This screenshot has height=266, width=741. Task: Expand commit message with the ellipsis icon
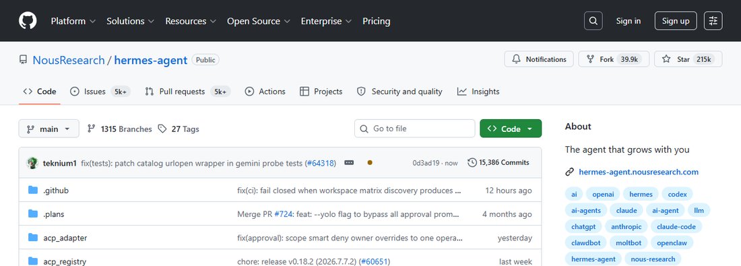[349, 162]
